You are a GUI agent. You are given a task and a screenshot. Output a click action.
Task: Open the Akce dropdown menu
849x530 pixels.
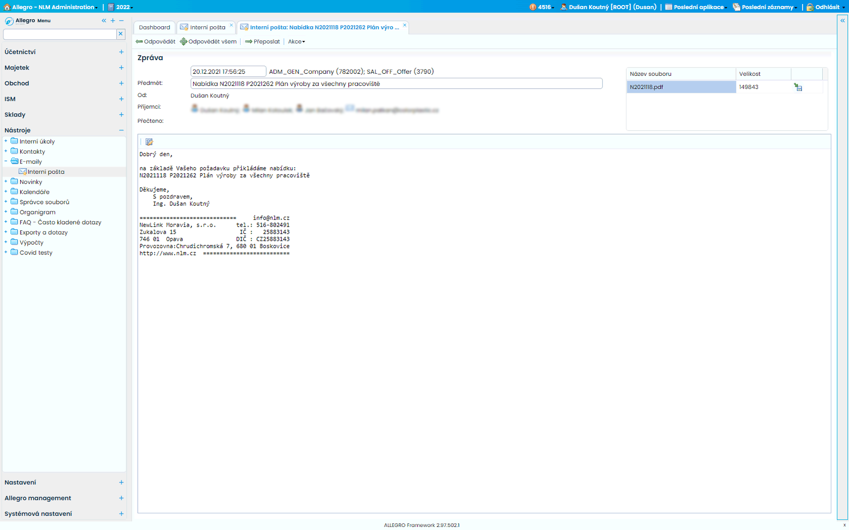pos(296,41)
